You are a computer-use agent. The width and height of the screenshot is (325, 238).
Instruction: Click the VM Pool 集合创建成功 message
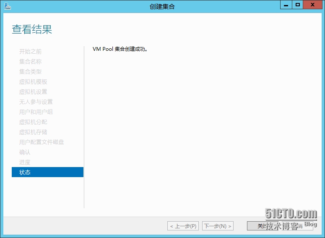click(120, 49)
